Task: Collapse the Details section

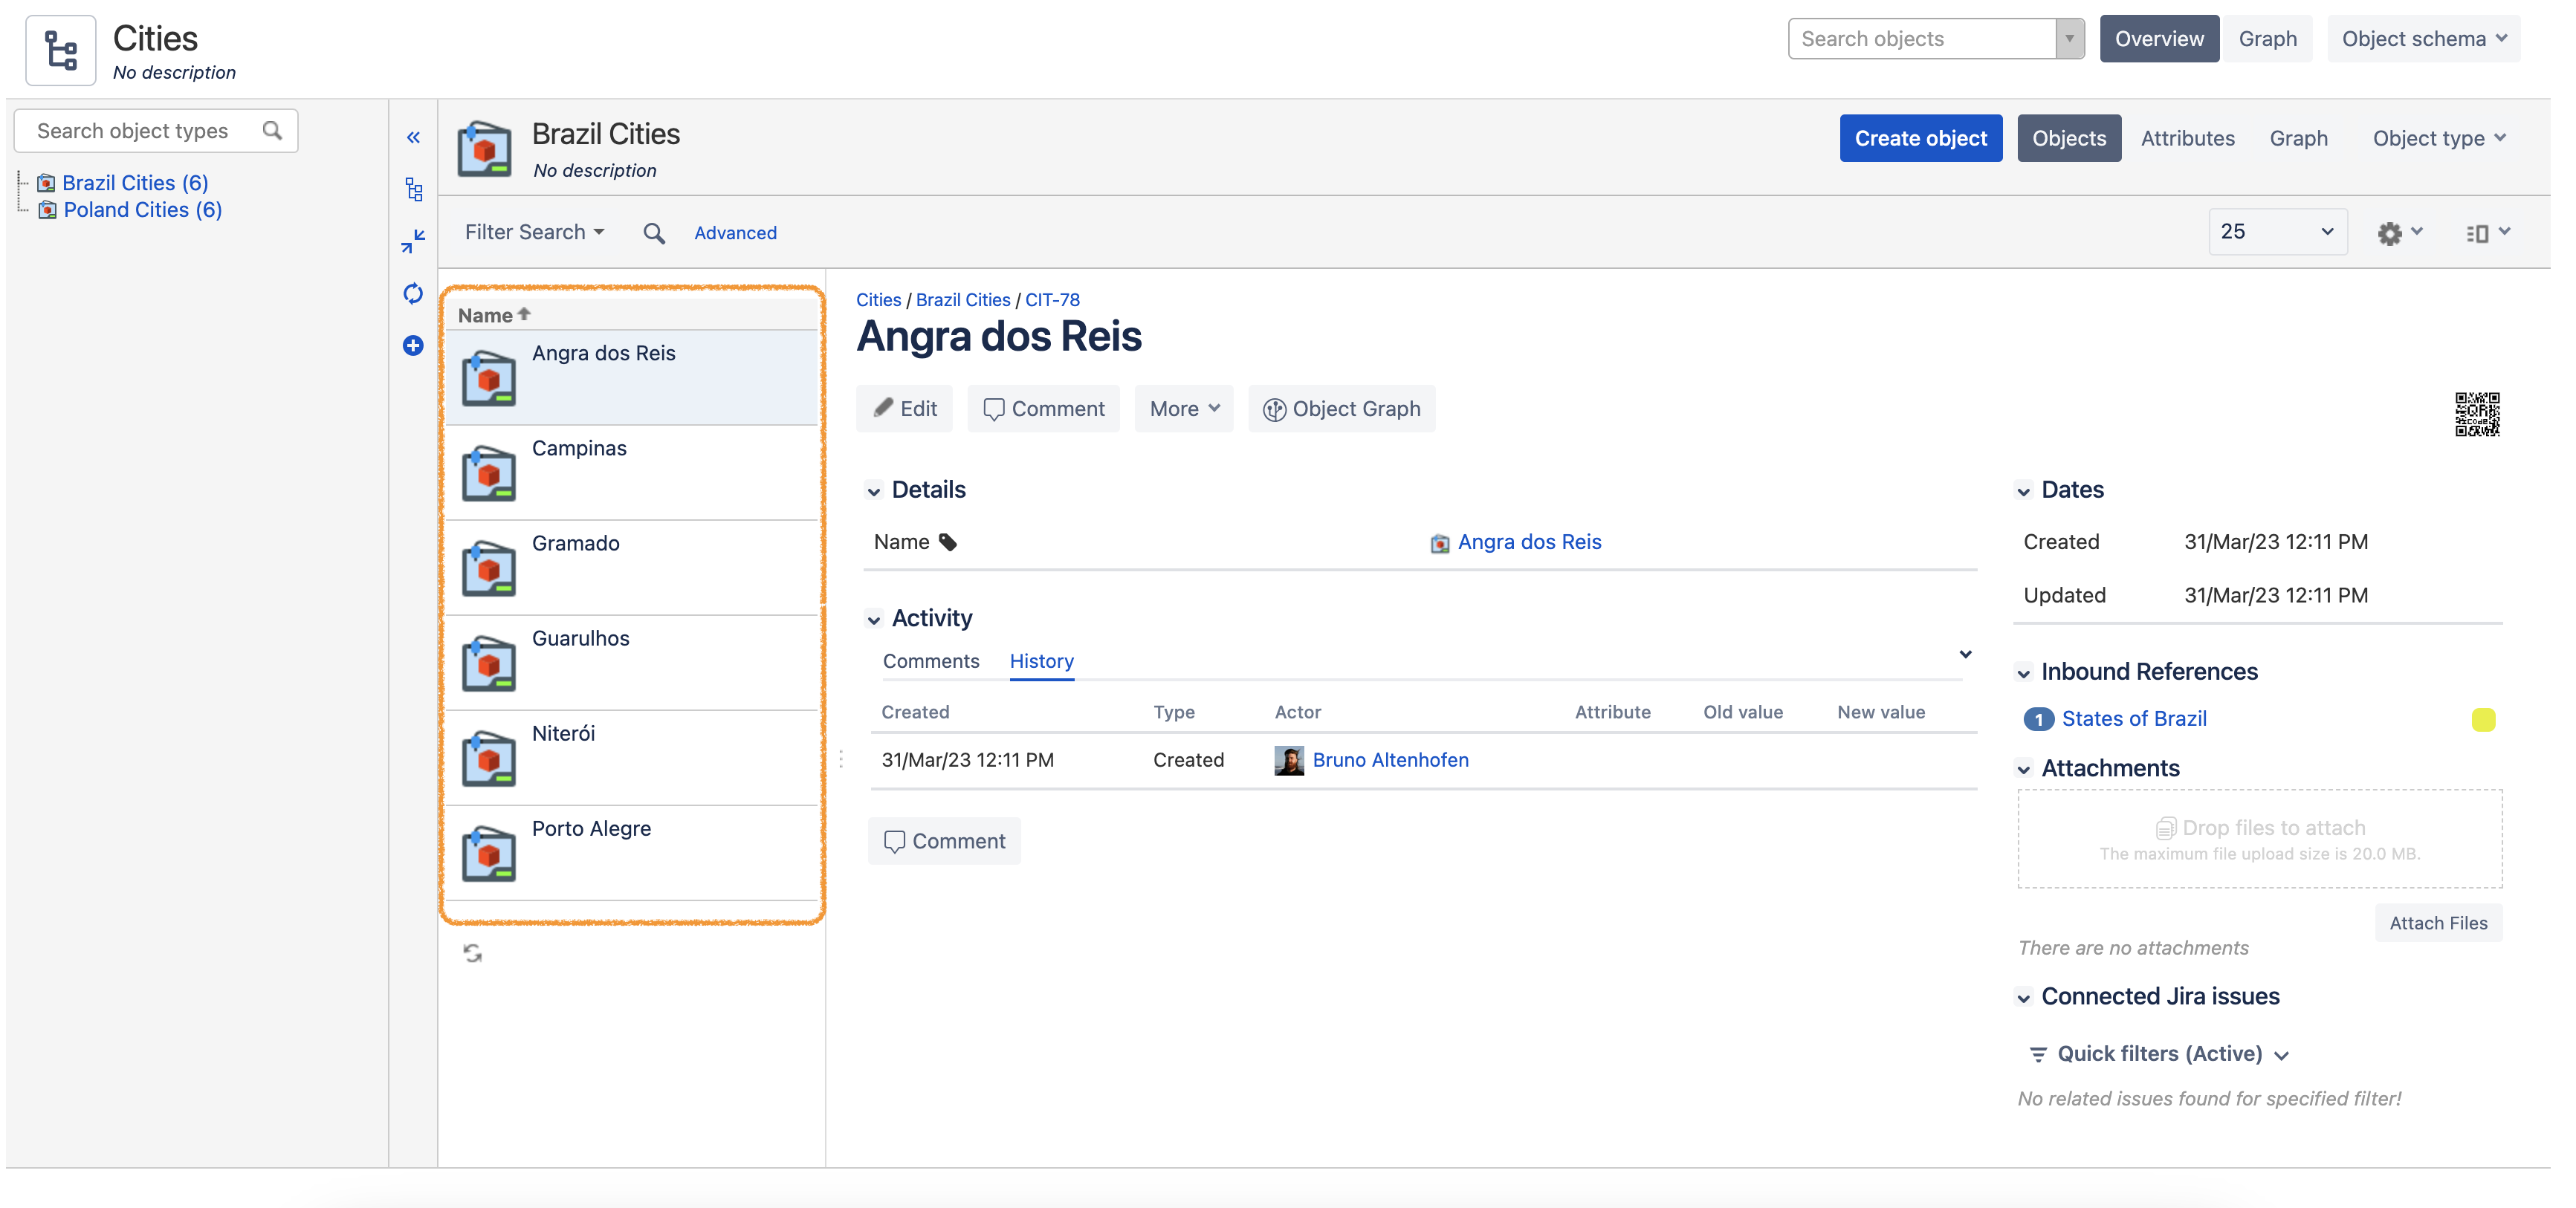Action: [874, 491]
